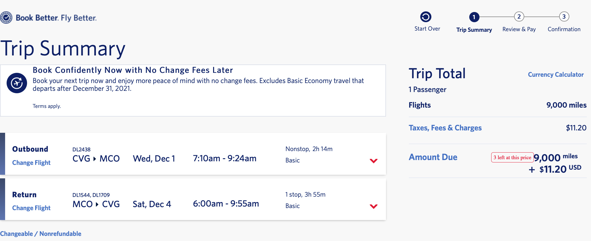The height and width of the screenshot is (241, 591).
Task: Expand the Outbound flight details chevron
Action: 373,161
